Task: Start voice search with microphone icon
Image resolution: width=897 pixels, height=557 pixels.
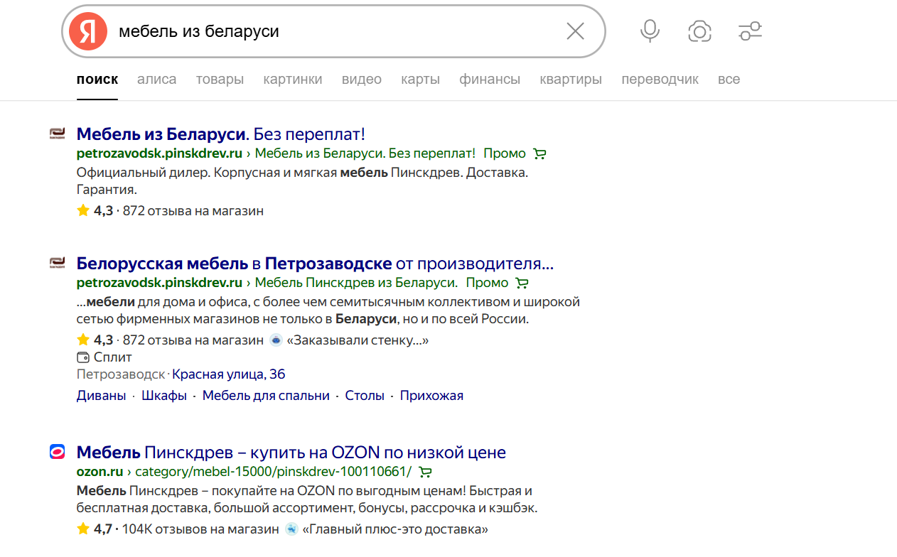Action: click(x=650, y=31)
